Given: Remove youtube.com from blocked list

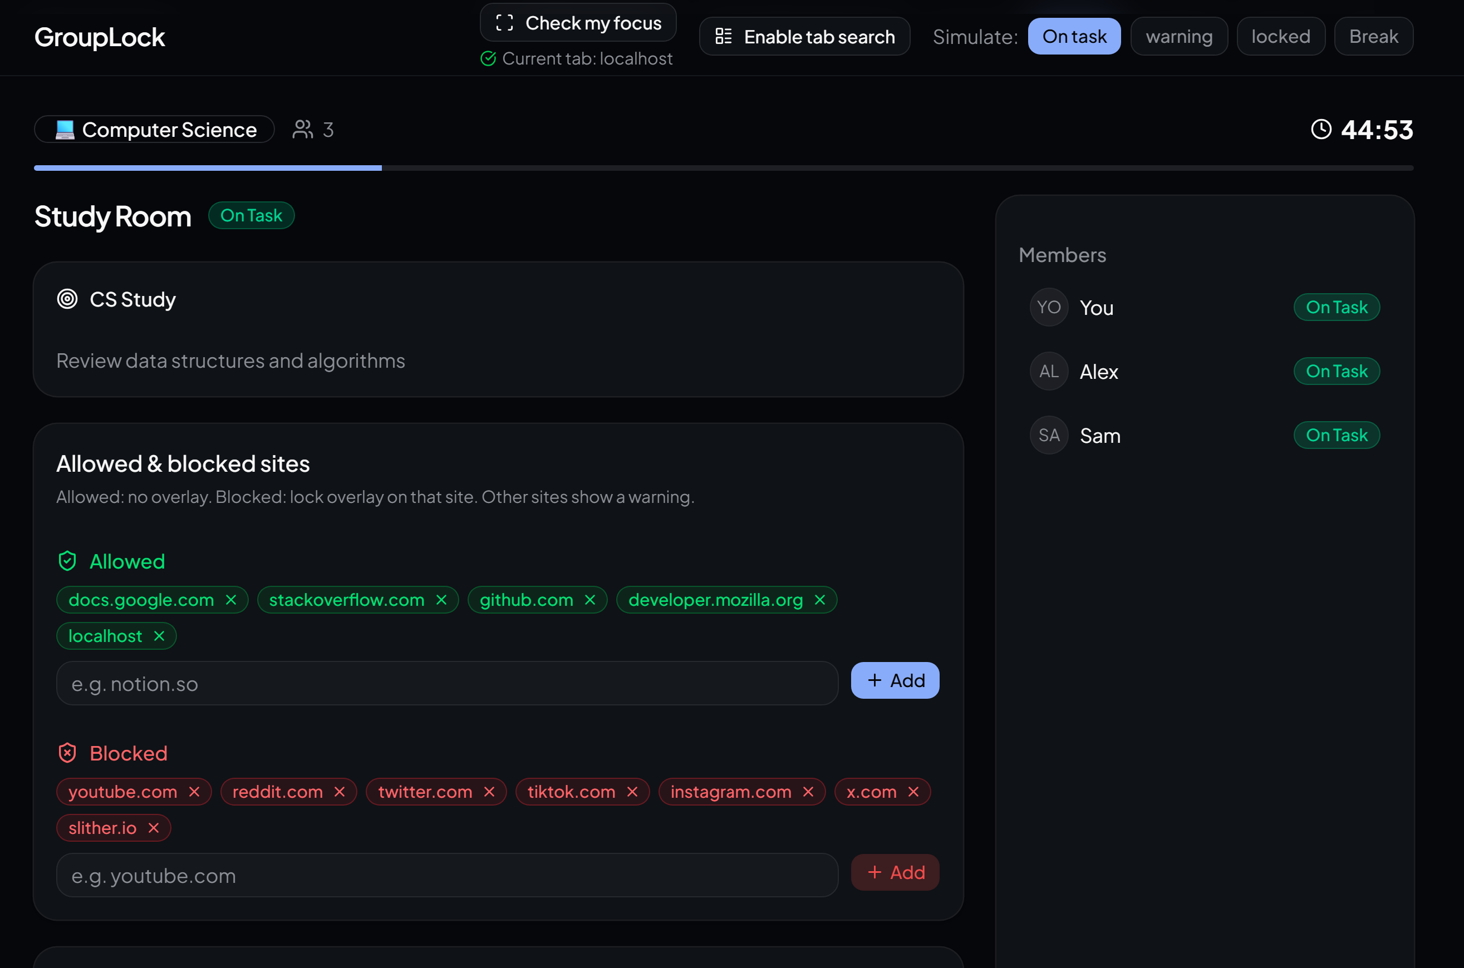Looking at the screenshot, I should pyautogui.click(x=194, y=792).
